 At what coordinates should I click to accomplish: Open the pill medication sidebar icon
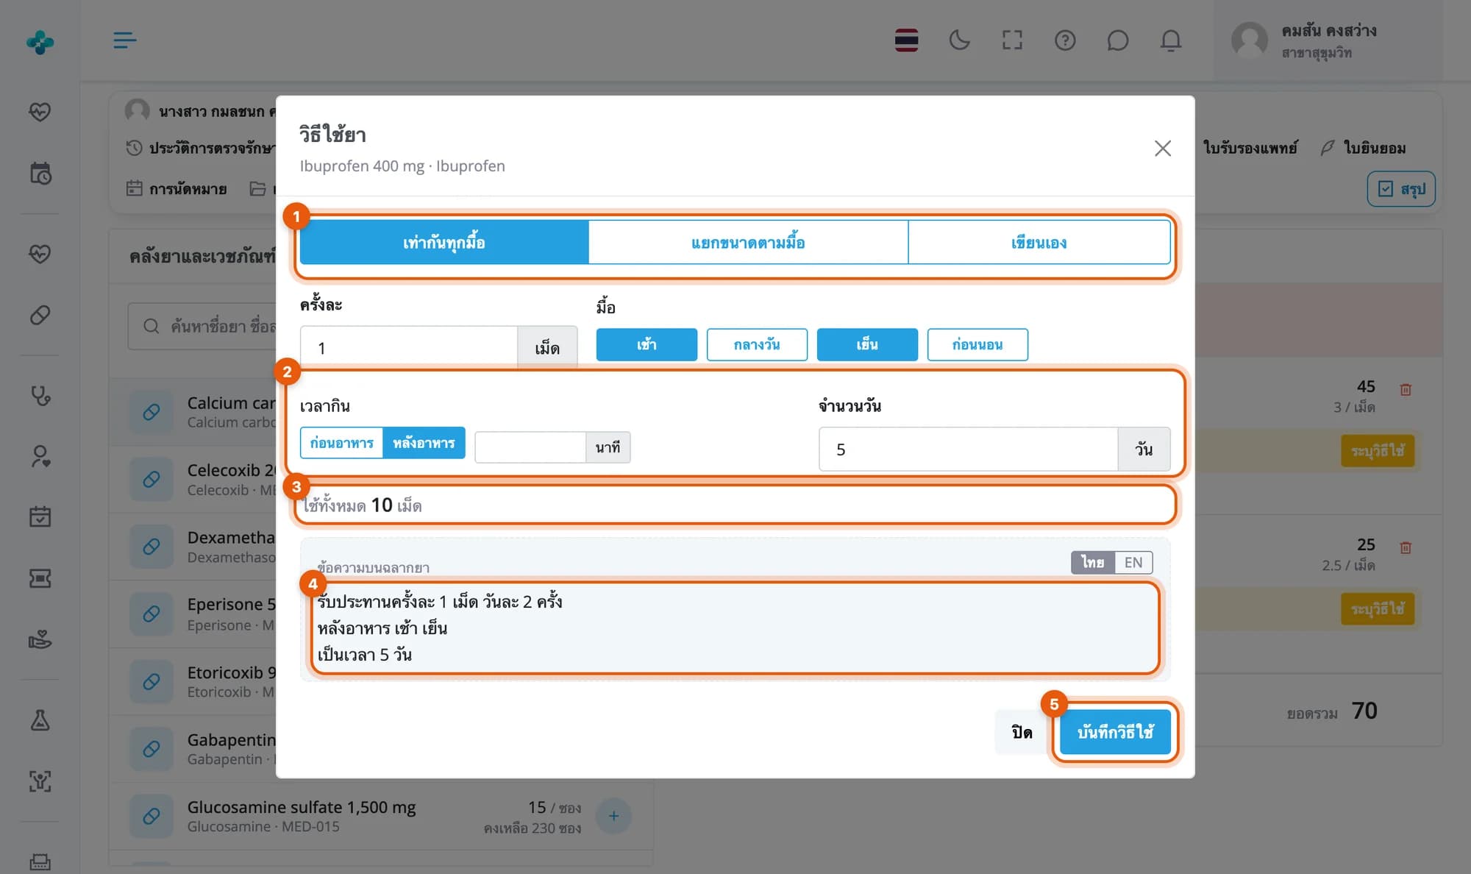click(40, 315)
